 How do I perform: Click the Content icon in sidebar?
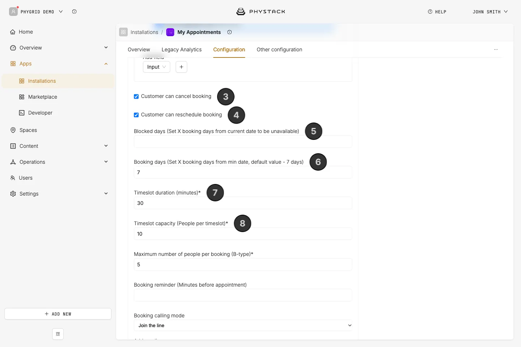(13, 146)
